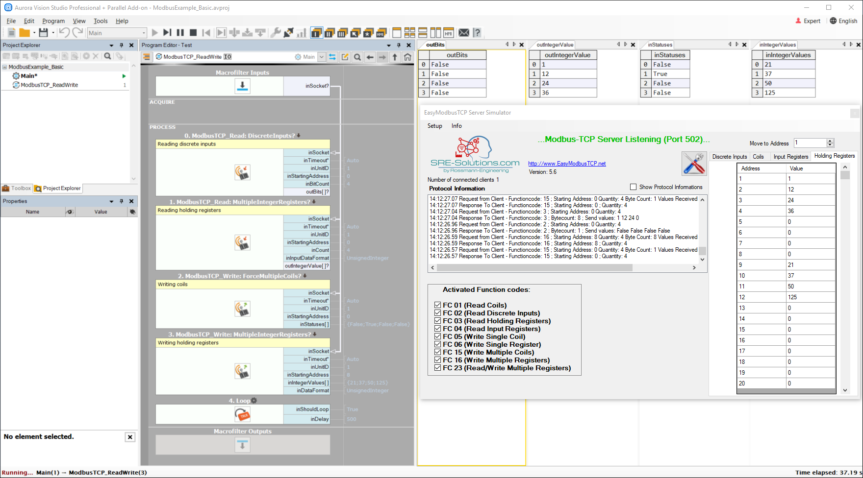The image size is (863, 478).
Task: Open the English language selector
Action: pyautogui.click(x=843, y=21)
